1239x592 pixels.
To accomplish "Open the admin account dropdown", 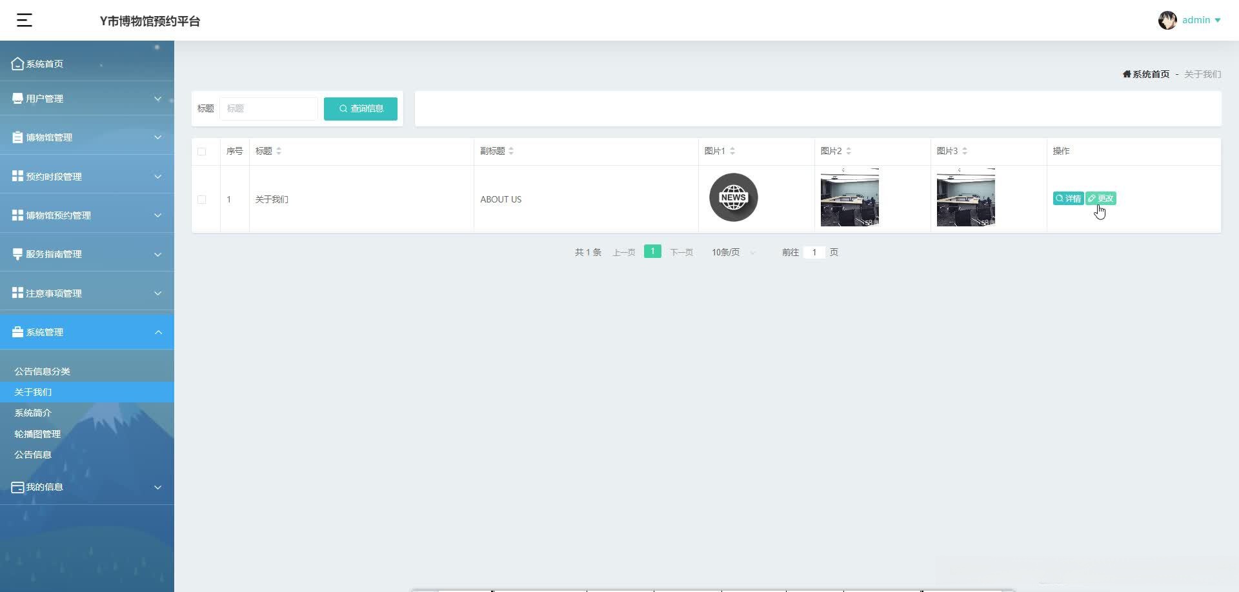I will 1201,20.
